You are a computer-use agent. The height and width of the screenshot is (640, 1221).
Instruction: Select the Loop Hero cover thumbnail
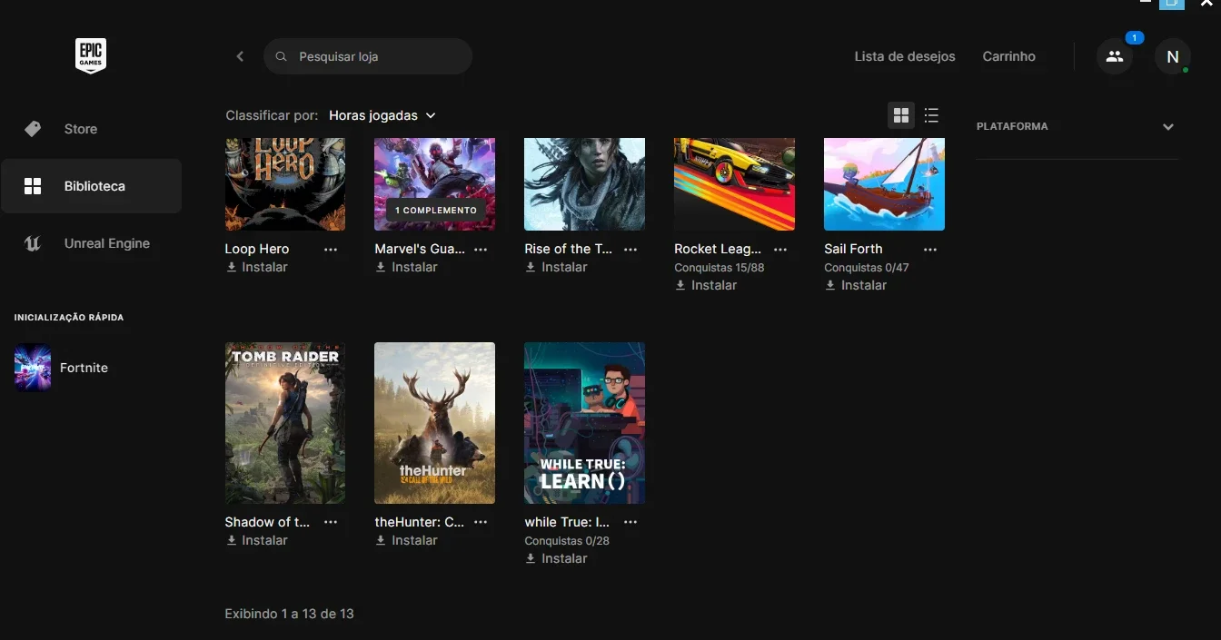[285, 184]
